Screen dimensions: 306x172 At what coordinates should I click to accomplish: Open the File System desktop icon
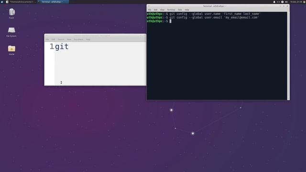[11, 32]
